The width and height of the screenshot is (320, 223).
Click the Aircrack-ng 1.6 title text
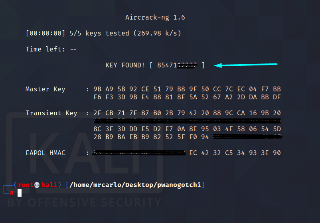coord(155,18)
